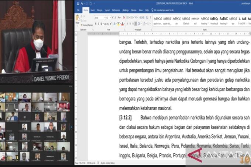Screen dimensions: 251x167
Task: Switch to the References tab
Action: 116,10
